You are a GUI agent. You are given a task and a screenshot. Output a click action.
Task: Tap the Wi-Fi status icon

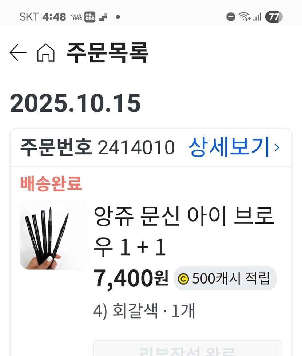pos(245,17)
